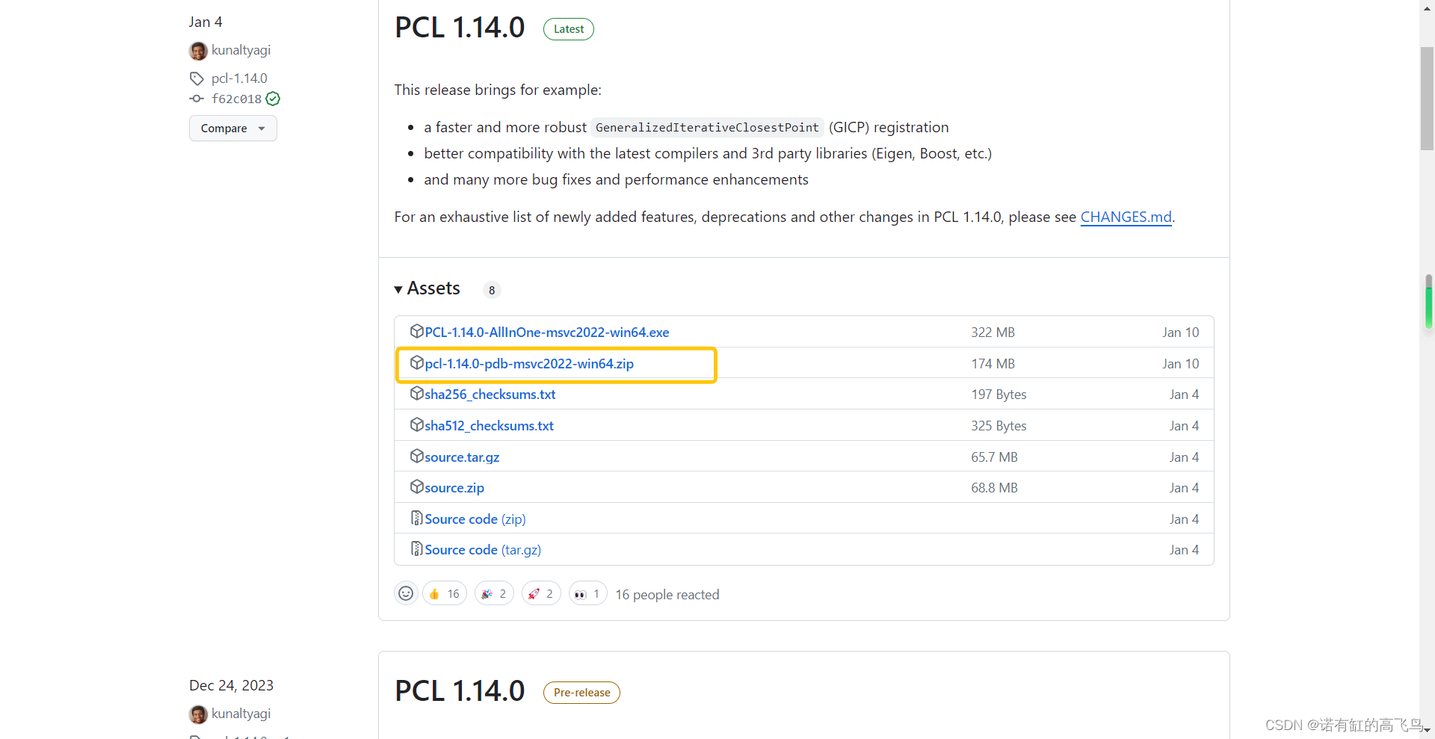Click the 197 Bytes size value
The height and width of the screenshot is (739, 1435).
999,395
